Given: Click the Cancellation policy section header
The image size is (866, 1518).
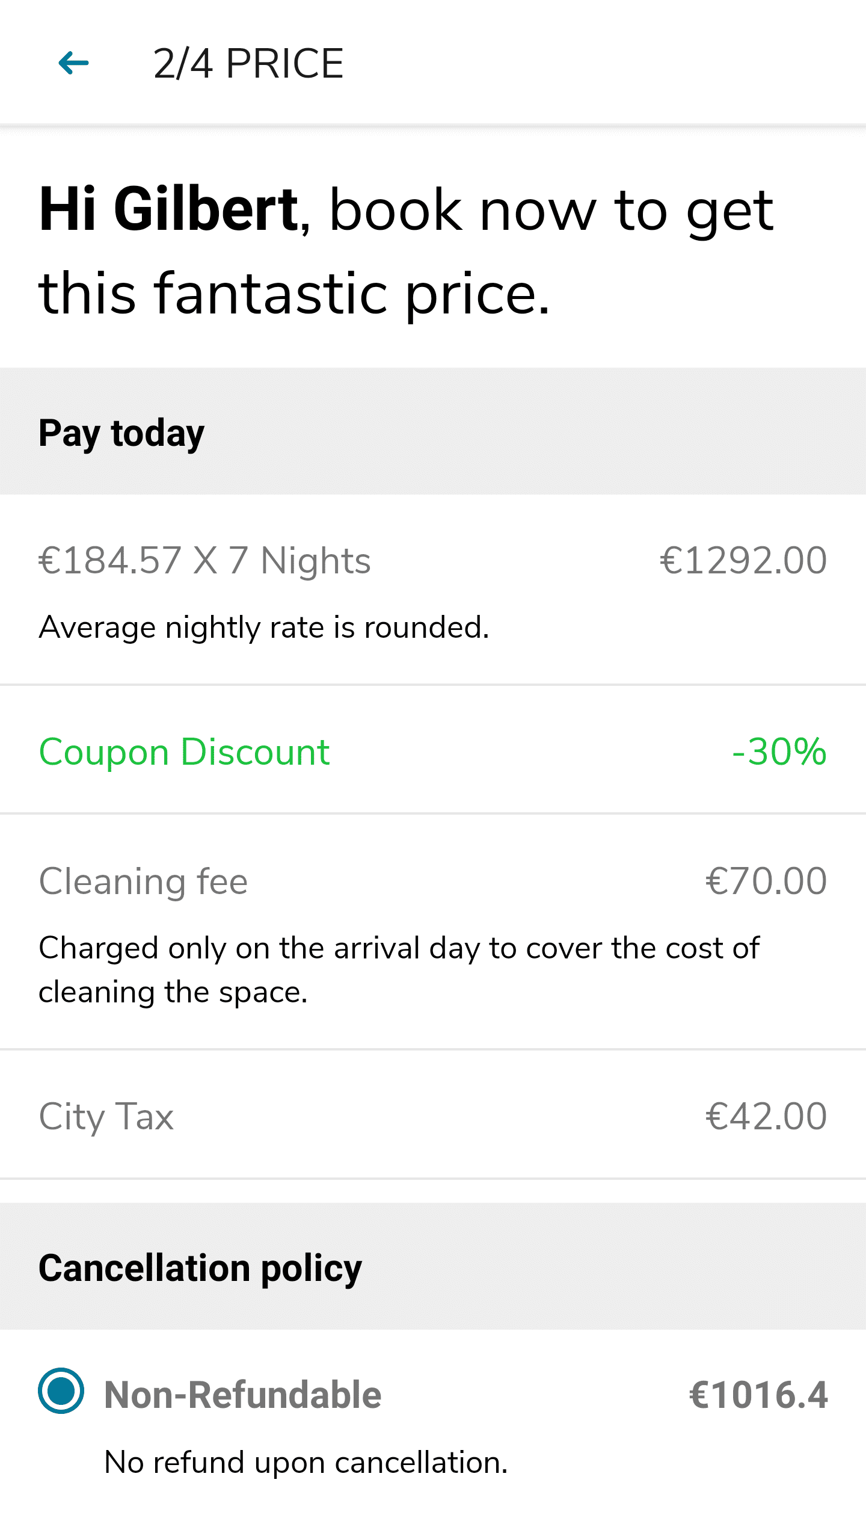Looking at the screenshot, I should point(200,1268).
